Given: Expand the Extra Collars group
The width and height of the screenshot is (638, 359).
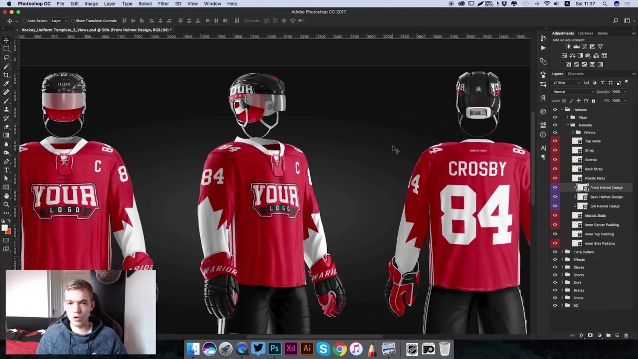Looking at the screenshot, I should coord(562,252).
